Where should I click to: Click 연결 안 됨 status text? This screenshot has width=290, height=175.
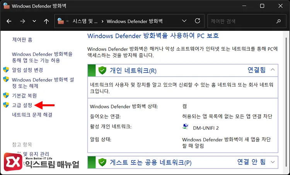pyautogui.click(x=251, y=162)
